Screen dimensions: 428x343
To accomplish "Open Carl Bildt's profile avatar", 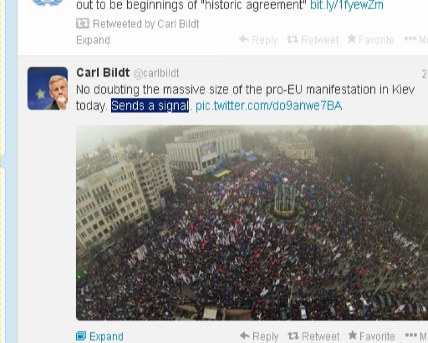I will point(48,88).
